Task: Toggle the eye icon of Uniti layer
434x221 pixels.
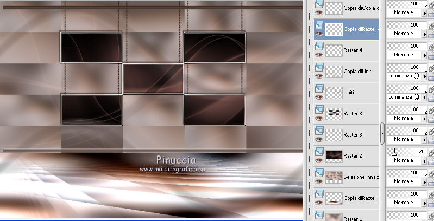Action: coord(319,97)
